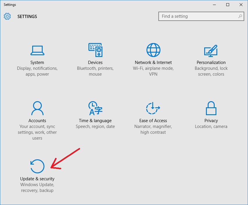Click the Ease of Access label
The height and width of the screenshot is (205, 248).
[x=153, y=121]
